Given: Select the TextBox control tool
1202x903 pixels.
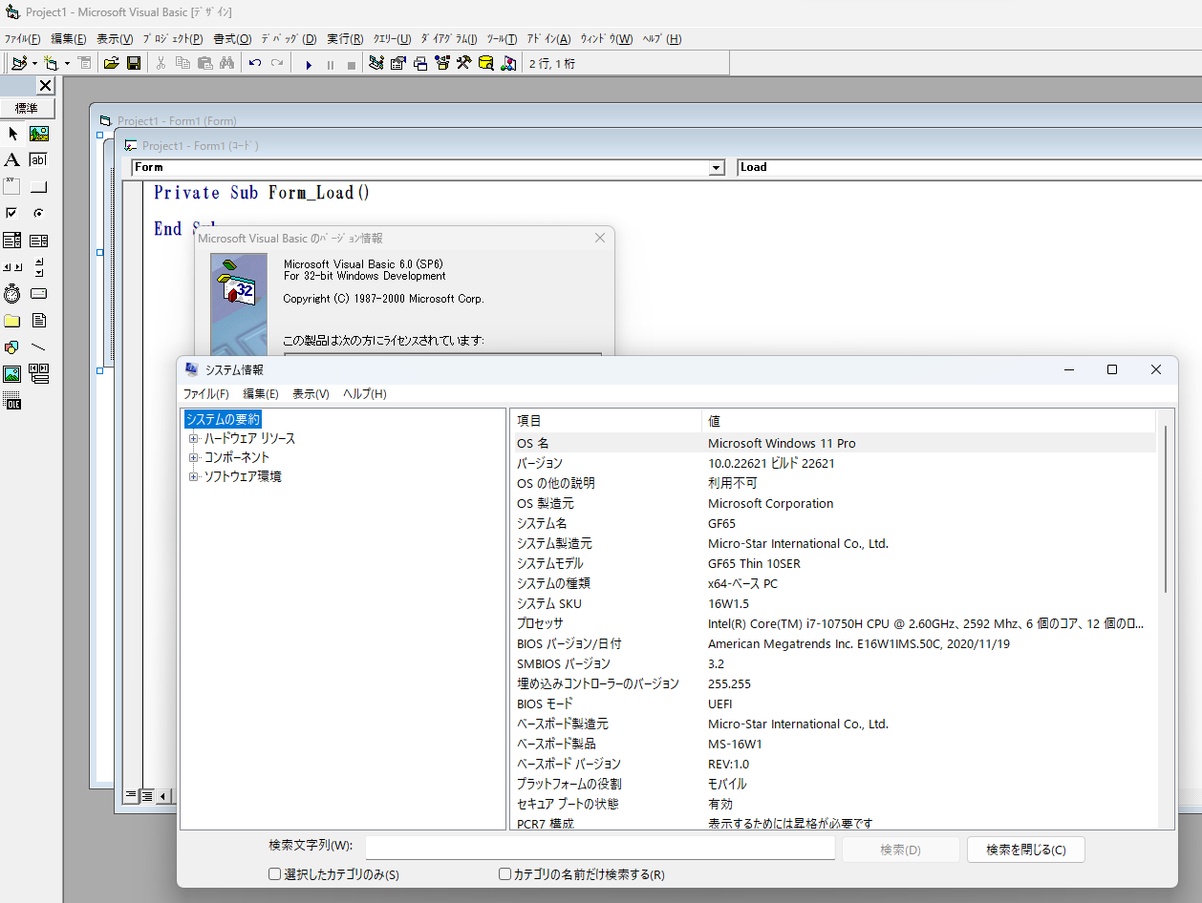Looking at the screenshot, I should pyautogui.click(x=39, y=160).
